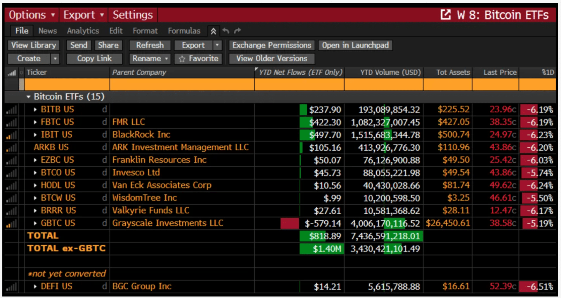Click the signal bars icon for HODL US

[12, 186]
